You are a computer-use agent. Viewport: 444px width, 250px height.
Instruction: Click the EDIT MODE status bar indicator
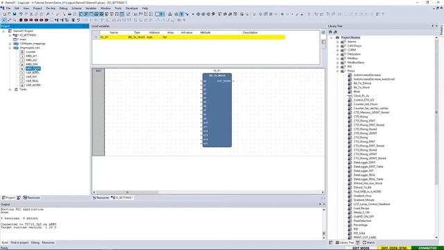coord(361,248)
